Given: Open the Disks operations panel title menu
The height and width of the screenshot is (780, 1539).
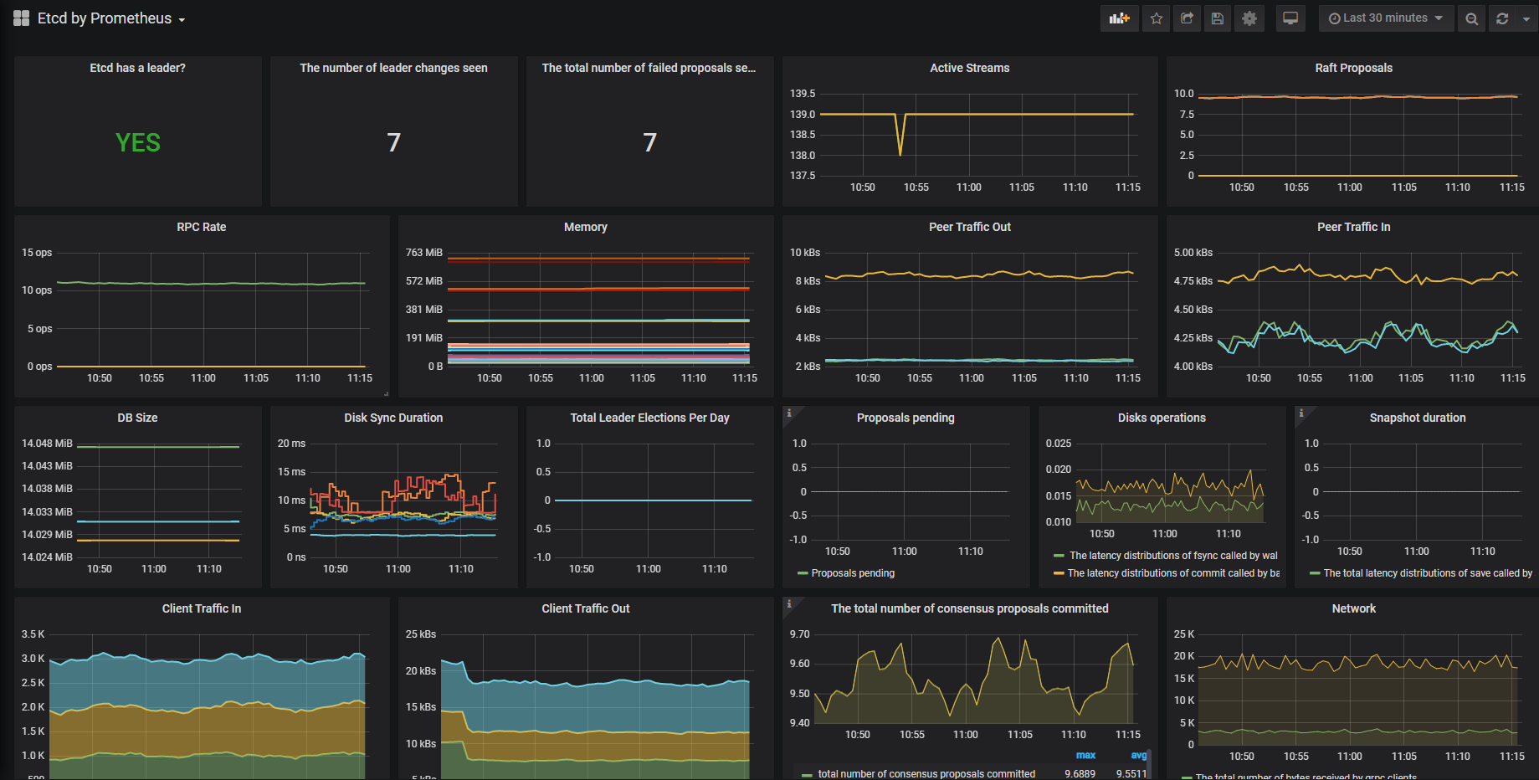Looking at the screenshot, I should (x=1162, y=418).
